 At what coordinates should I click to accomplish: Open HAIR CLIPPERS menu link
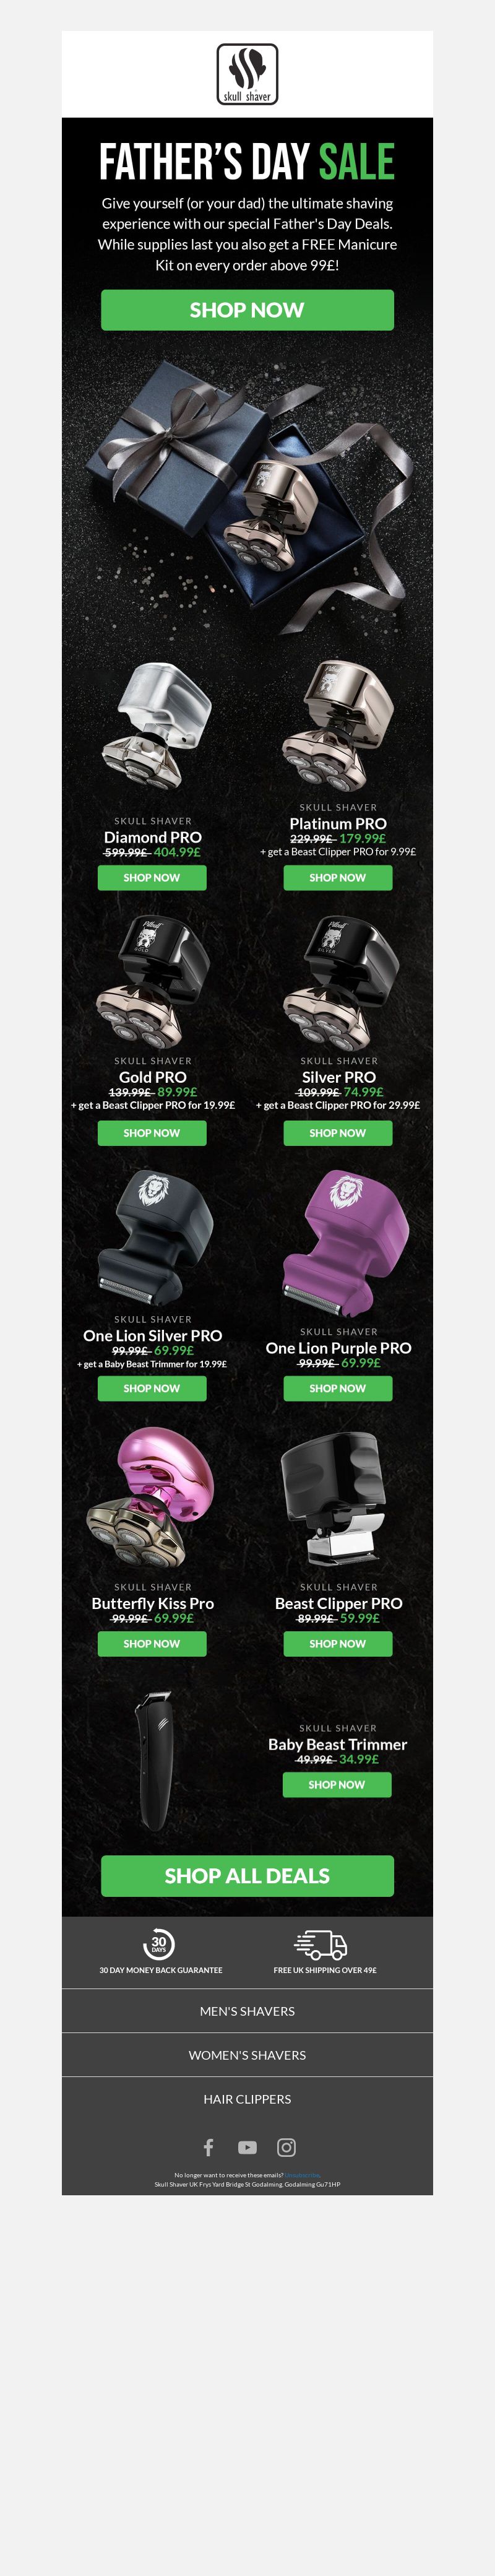pos(247,2098)
